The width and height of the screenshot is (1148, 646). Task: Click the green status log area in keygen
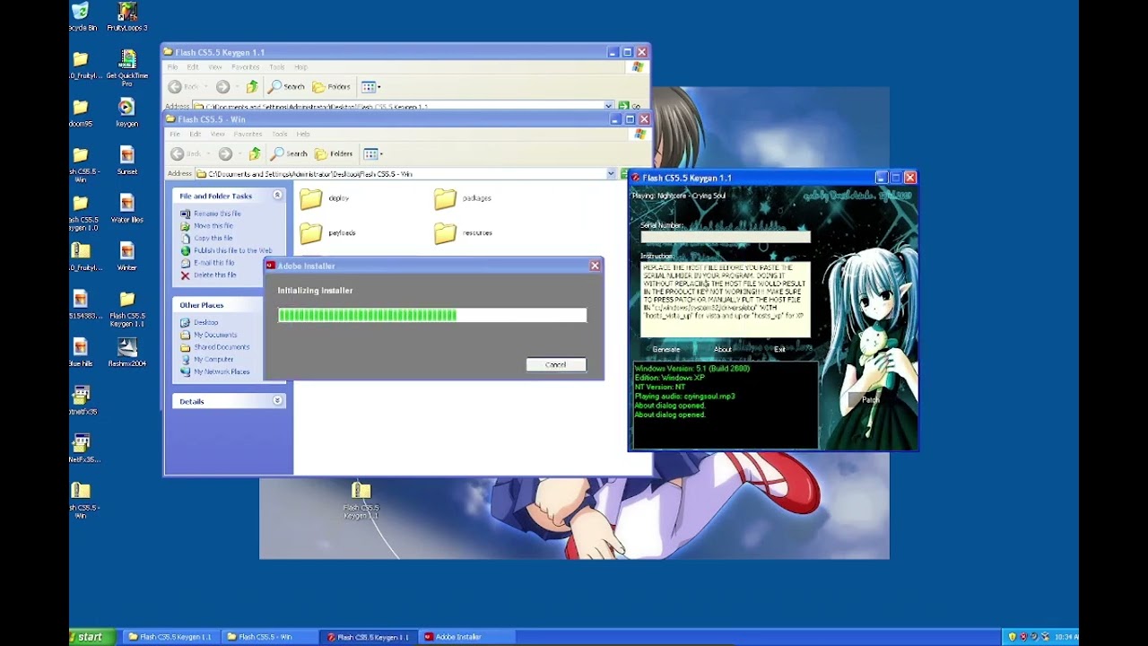725,405
